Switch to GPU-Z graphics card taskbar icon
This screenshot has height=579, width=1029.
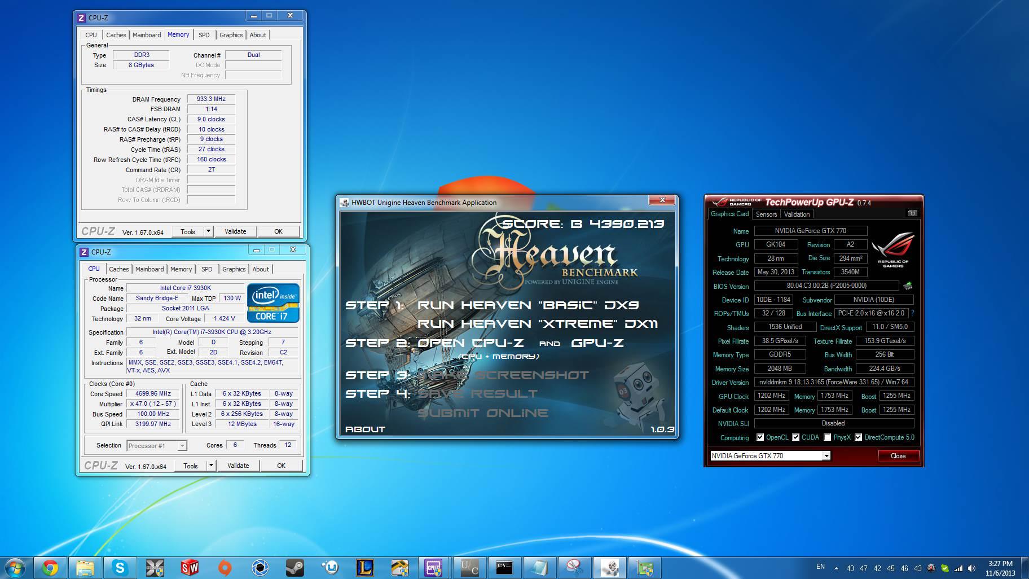click(644, 568)
